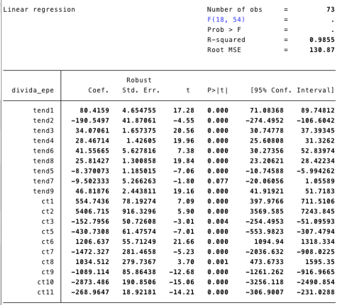Click ct10 standard error 190.8506
The width and height of the screenshot is (342, 305).
(140, 281)
